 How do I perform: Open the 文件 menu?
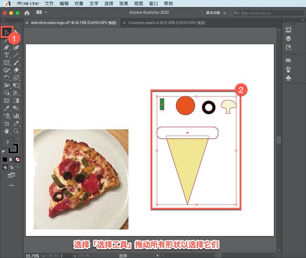point(49,3)
